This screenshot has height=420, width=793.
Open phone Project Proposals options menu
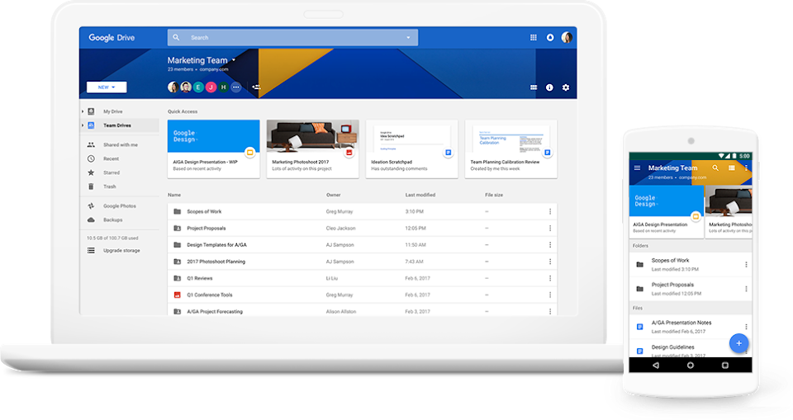click(x=746, y=289)
